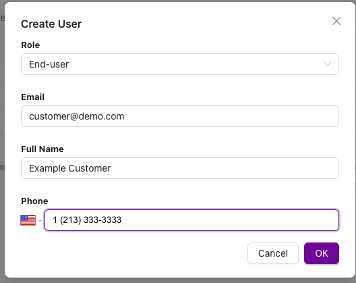Focus the Phone number input
The height and width of the screenshot is (283, 356).
(x=191, y=220)
